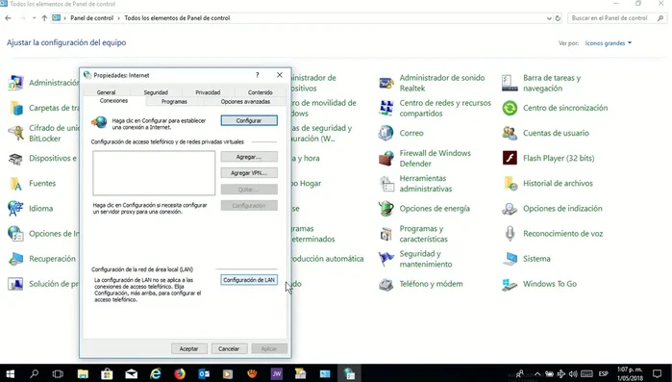
Task: Click the Agregar VPN... button
Action: pos(249,173)
